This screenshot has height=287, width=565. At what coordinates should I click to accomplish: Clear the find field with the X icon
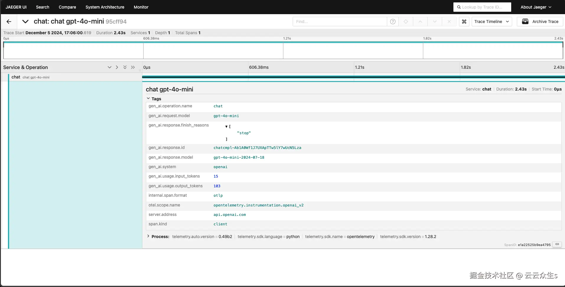click(449, 22)
